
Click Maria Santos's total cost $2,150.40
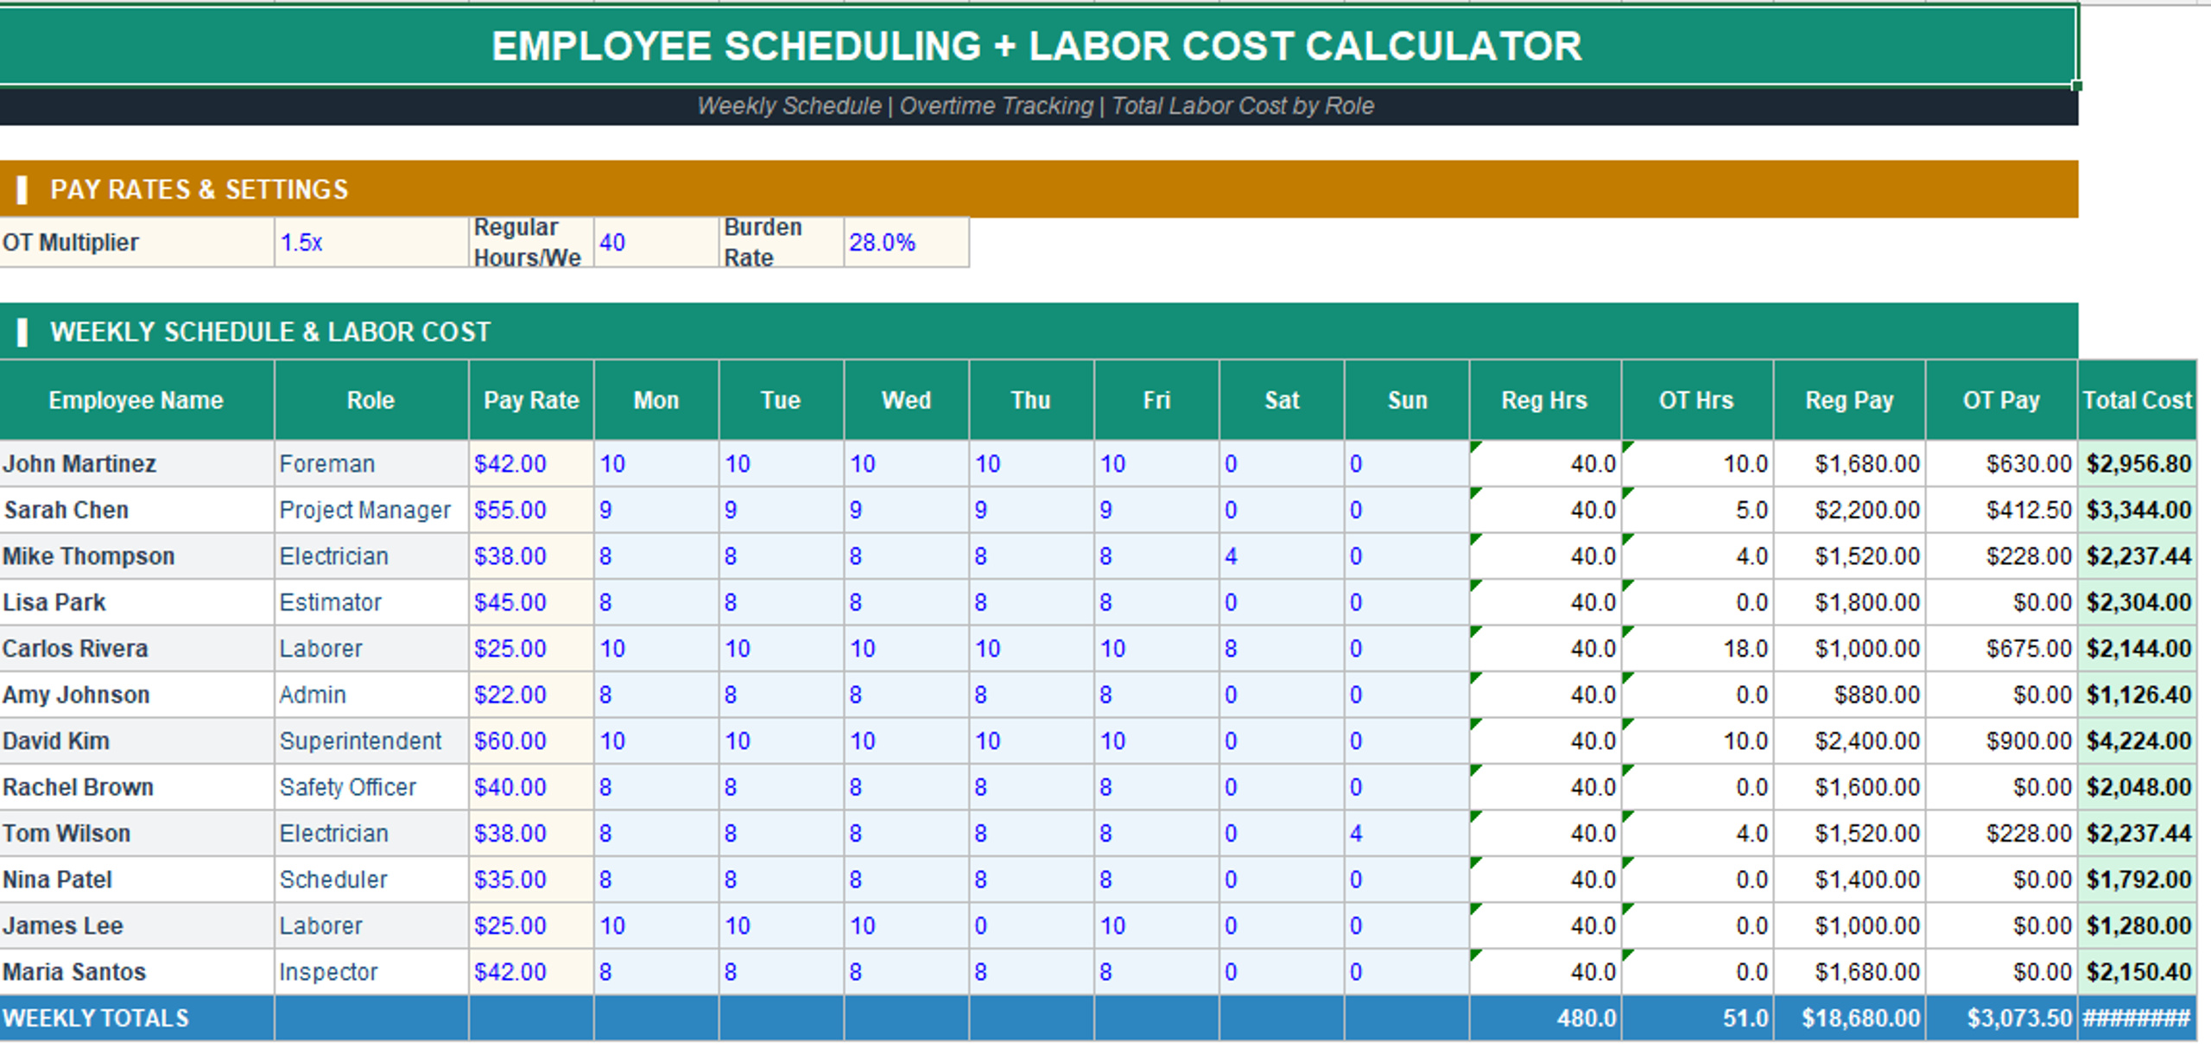[2137, 973]
